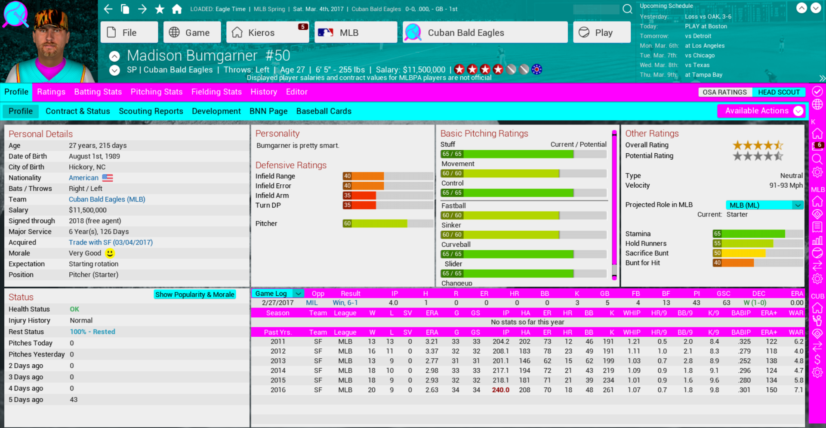Image resolution: width=826 pixels, height=428 pixels.
Task: Click the copy pages icon in top bar
Action: pos(125,9)
